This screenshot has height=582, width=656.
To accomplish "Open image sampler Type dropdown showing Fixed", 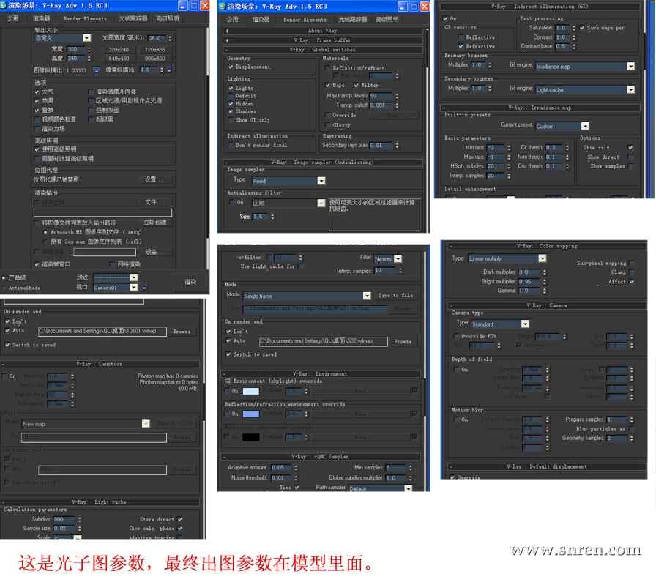I will click(x=321, y=181).
